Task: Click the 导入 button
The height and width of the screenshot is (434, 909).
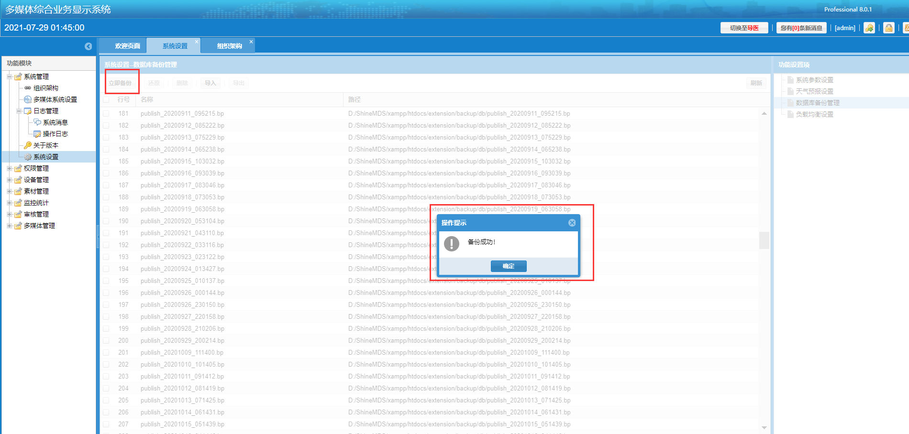Action: pyautogui.click(x=211, y=83)
